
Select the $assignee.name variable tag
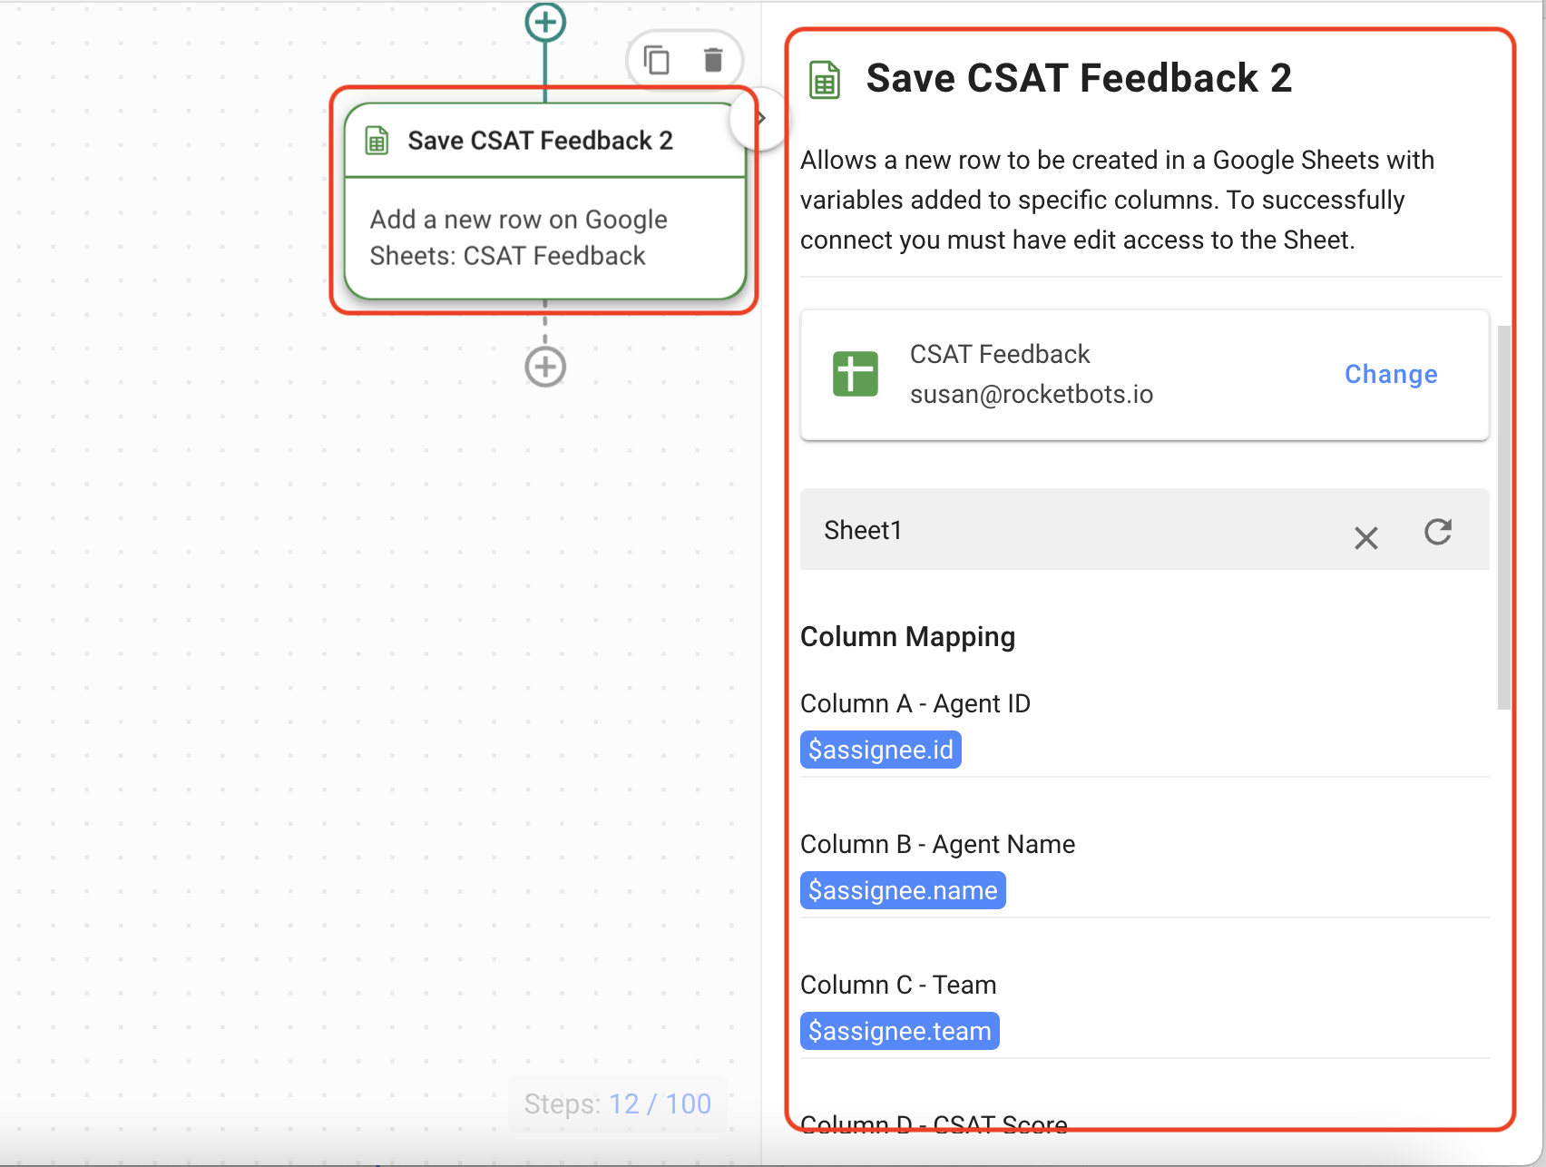click(x=903, y=891)
